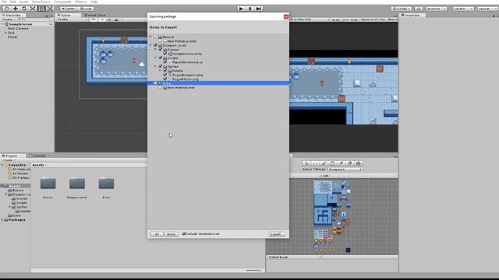The width and height of the screenshot is (499, 280).
Task: Select the Tile Palette paintbrush tool
Action: click(x=324, y=163)
